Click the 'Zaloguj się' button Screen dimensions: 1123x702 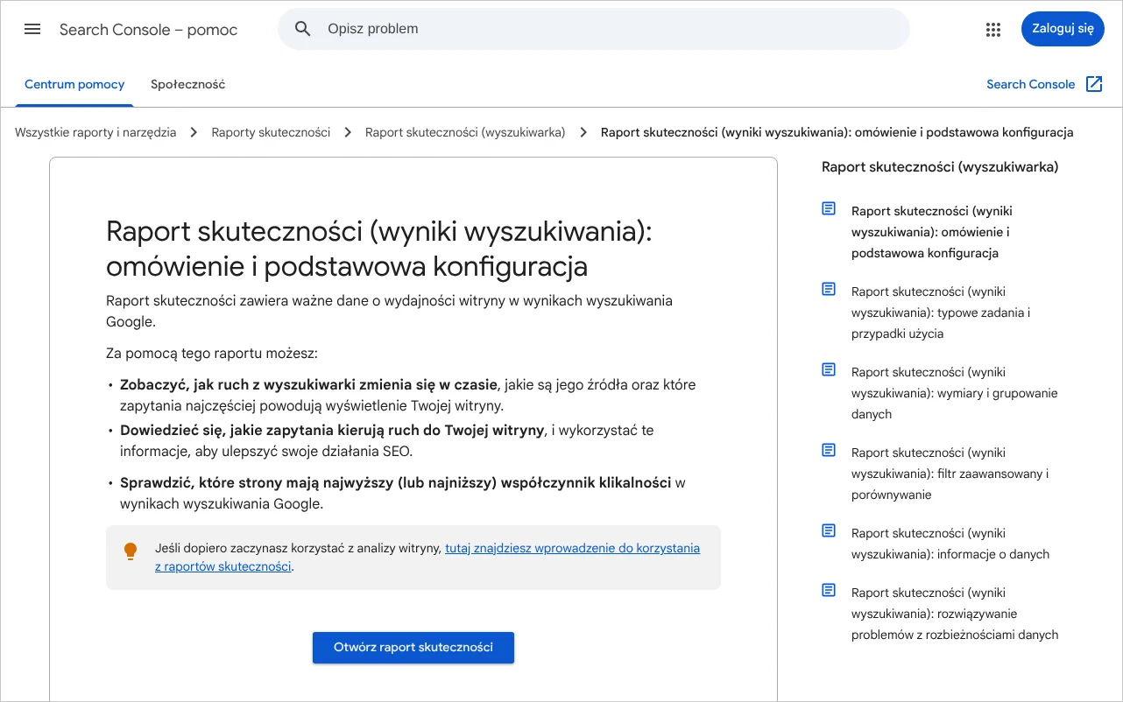click(1063, 29)
